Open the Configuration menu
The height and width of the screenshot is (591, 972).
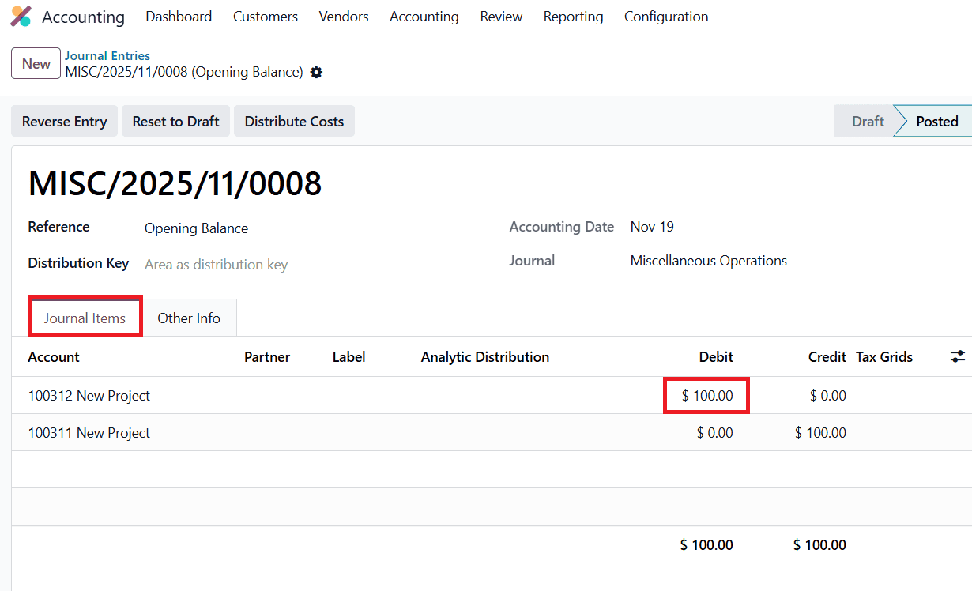pos(666,16)
